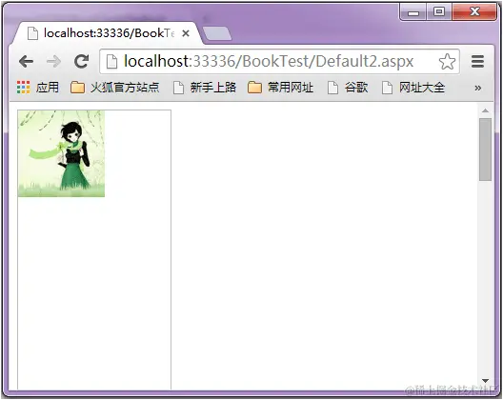Close the localhost:33336 tab
The width and height of the screenshot is (503, 400).
point(186,33)
